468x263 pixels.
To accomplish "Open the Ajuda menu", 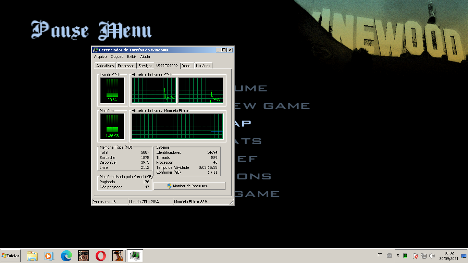I will (145, 57).
